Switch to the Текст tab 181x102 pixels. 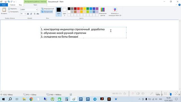point(35,5)
